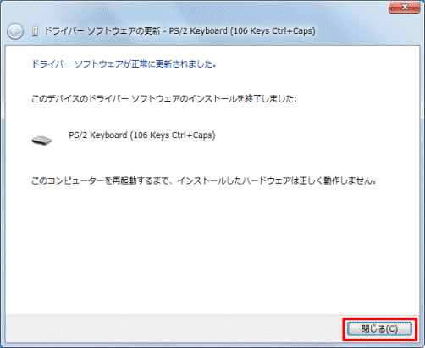Image resolution: width=425 pixels, height=348 pixels.
Task: Click the back arrow button
Action: [x=15, y=31]
